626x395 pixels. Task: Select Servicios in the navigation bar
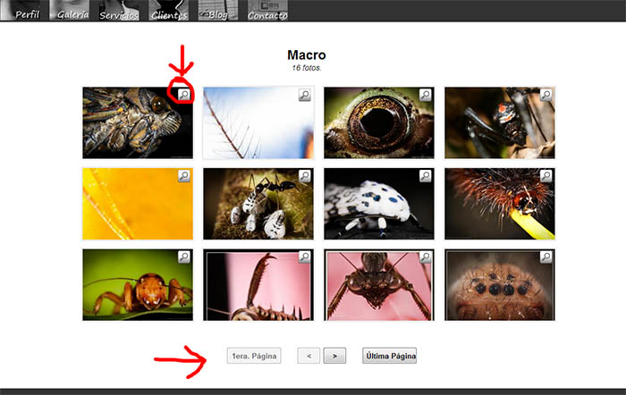pos(119,11)
